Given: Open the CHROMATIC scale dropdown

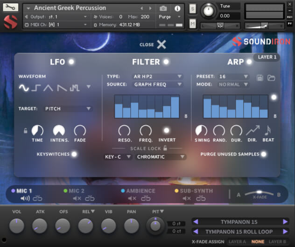Looking at the screenshot, I should click(161, 157).
